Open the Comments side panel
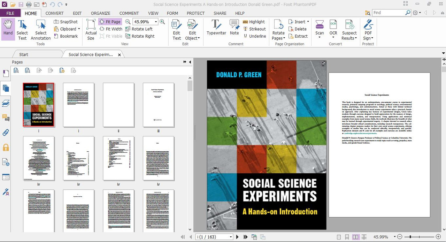The height and width of the screenshot is (242, 446). (x=6, y=118)
